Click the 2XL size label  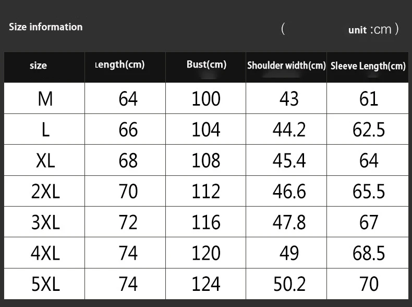[x=45, y=191]
